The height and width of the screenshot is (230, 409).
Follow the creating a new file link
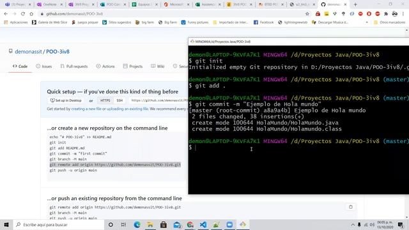(86, 109)
